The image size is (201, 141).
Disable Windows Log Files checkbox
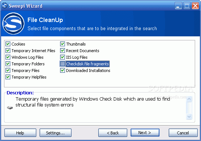8,57
